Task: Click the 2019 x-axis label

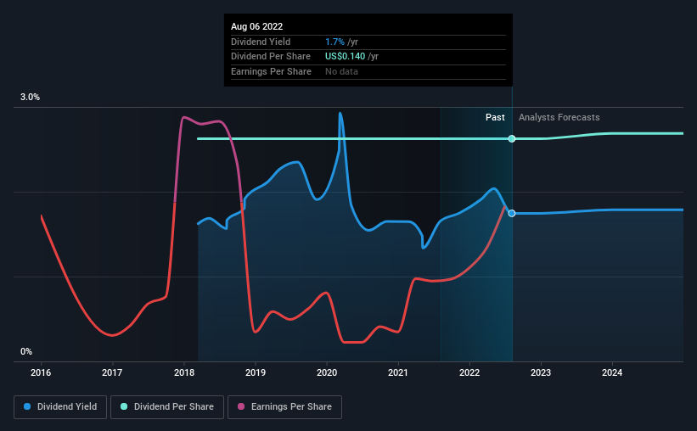Action: (256, 372)
